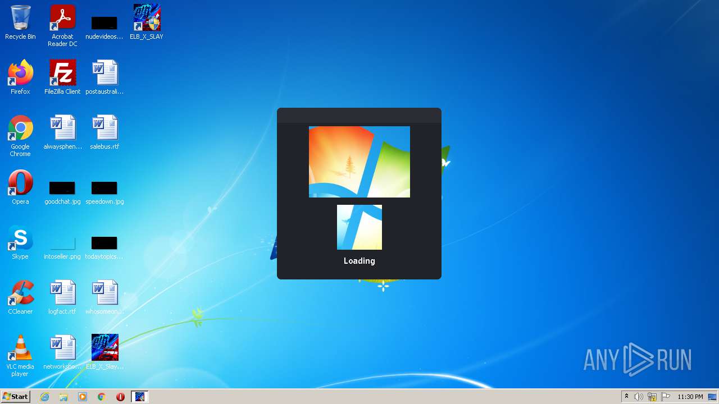The height and width of the screenshot is (404, 719).
Task: Launch CCleaner desktop shortcut
Action: [x=20, y=297]
